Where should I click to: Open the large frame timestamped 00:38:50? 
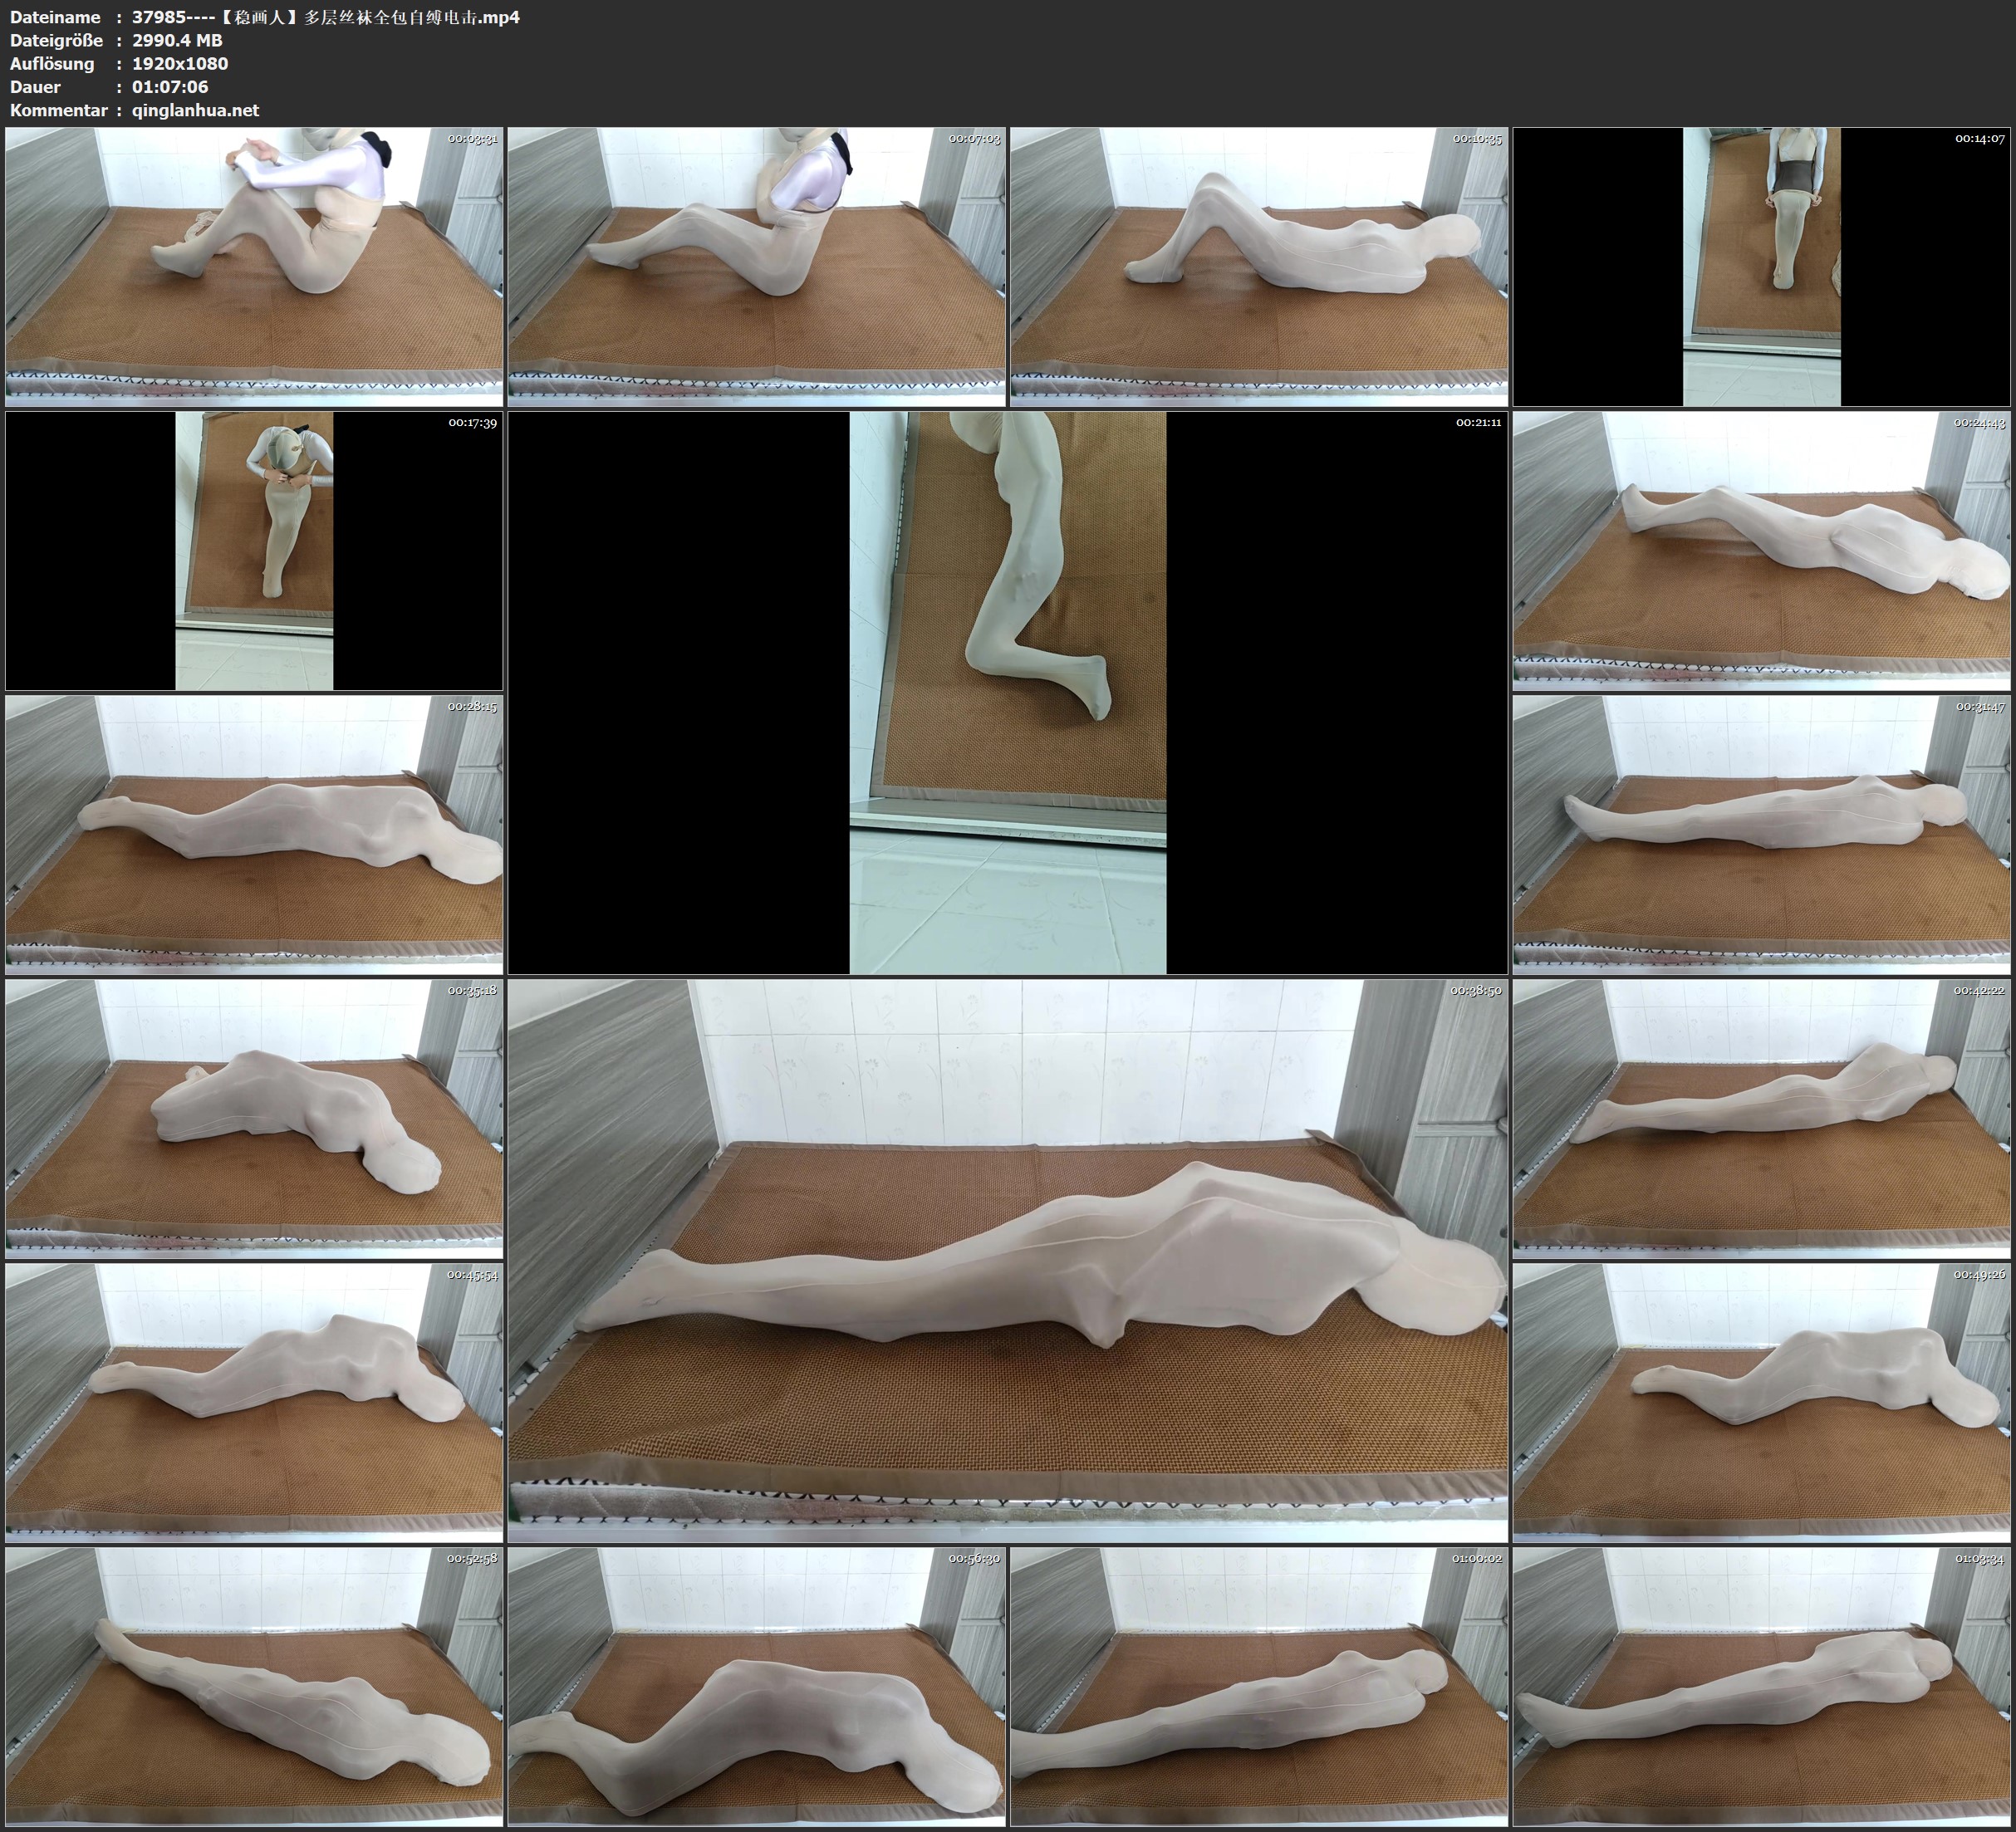pyautogui.click(x=1007, y=1260)
